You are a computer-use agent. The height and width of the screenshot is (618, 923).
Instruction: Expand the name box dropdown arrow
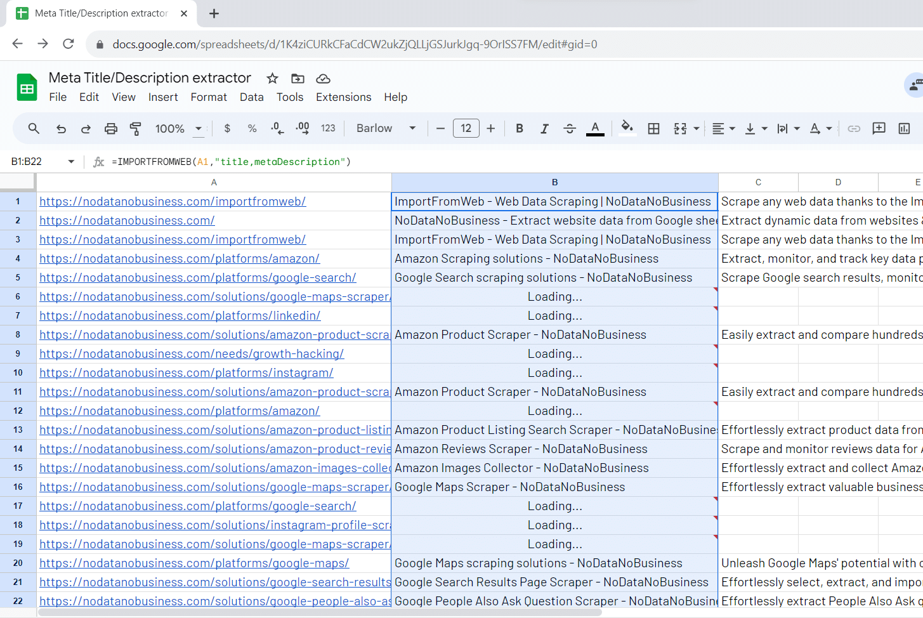click(71, 162)
